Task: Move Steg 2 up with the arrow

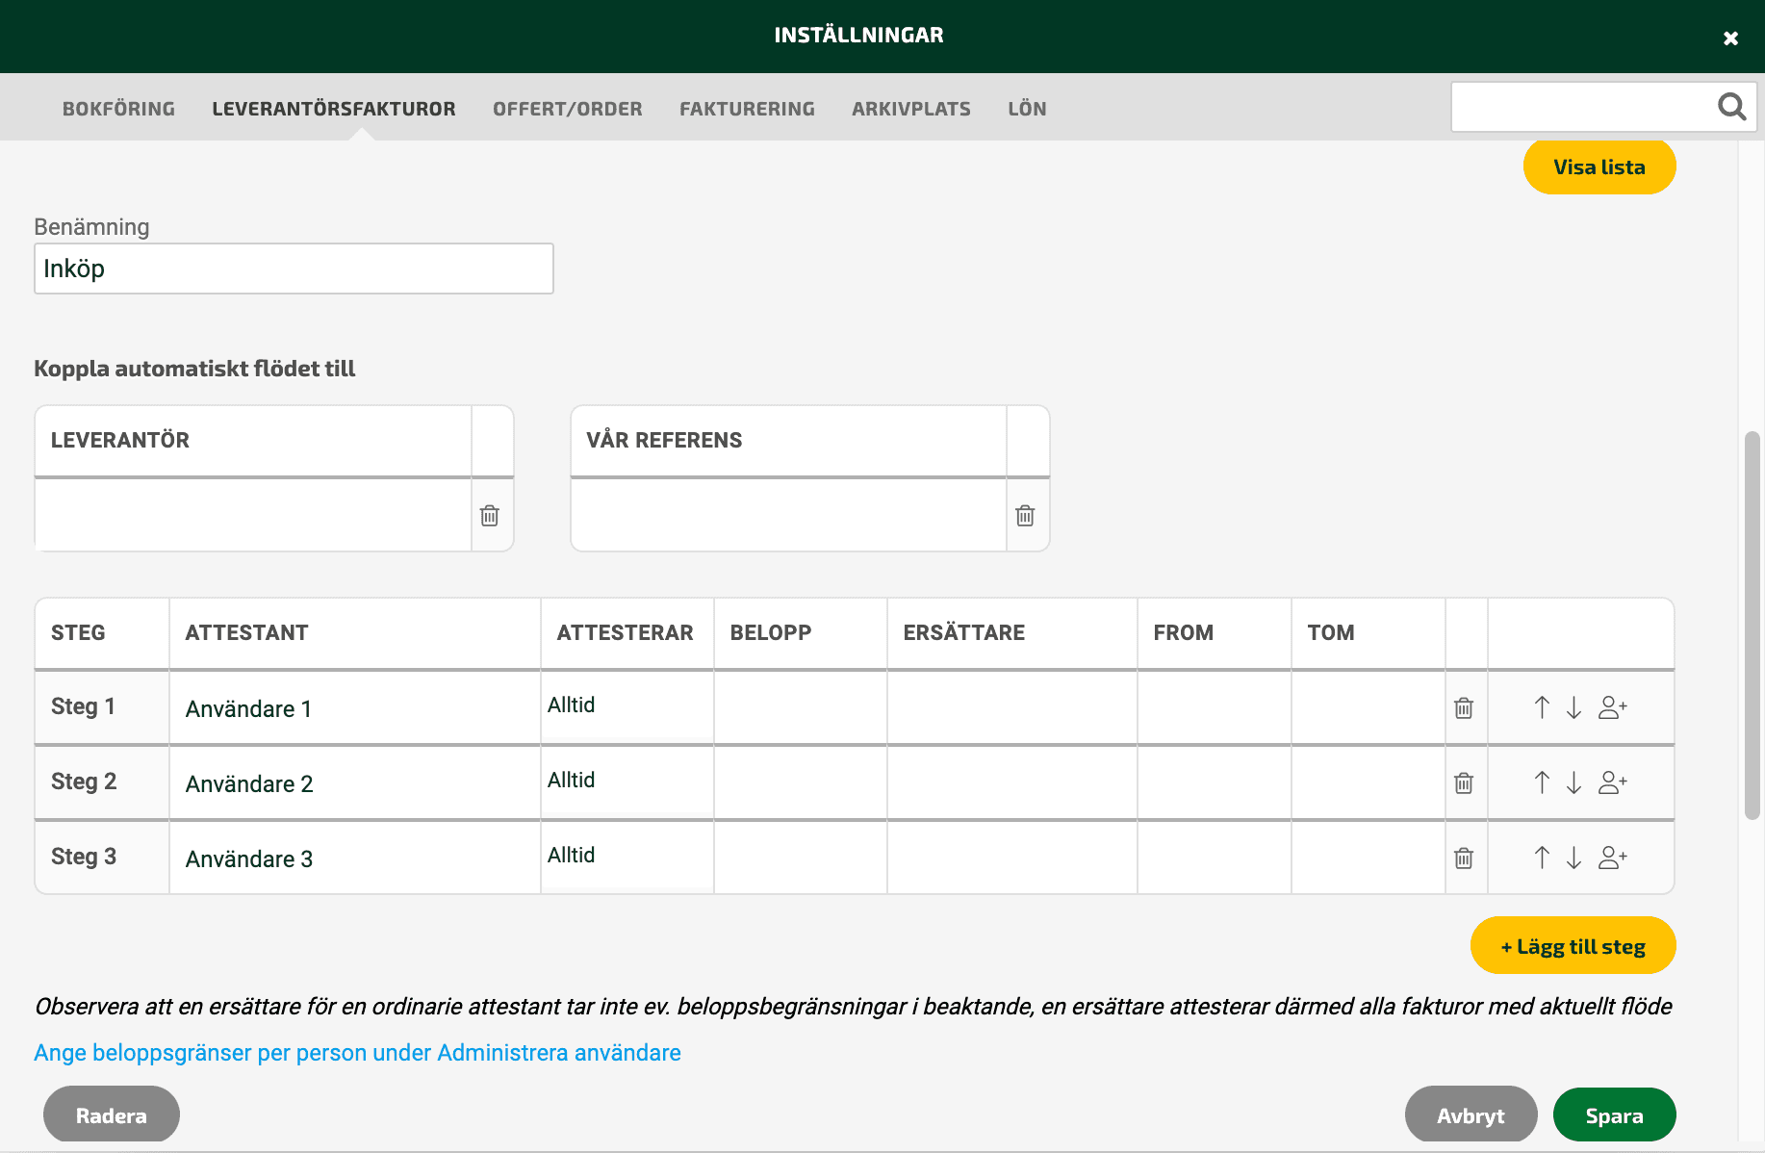Action: pos(1542,782)
